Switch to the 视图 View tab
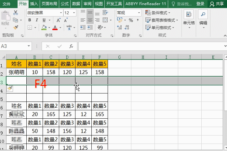The image size is (227, 151). coord(99,4)
